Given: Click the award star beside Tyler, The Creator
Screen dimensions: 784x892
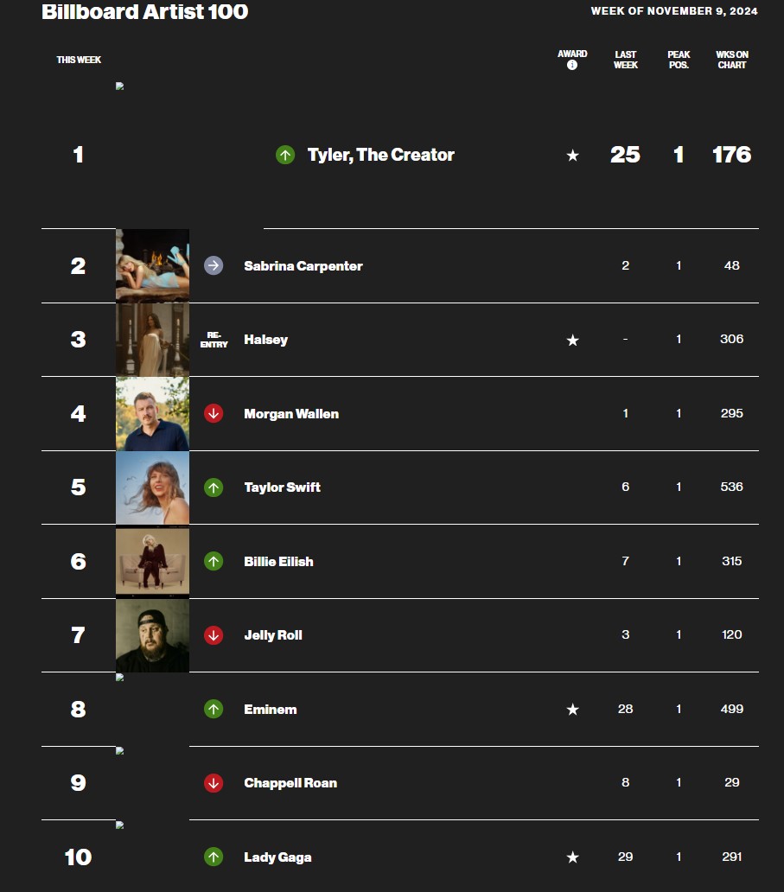Looking at the screenshot, I should (571, 156).
